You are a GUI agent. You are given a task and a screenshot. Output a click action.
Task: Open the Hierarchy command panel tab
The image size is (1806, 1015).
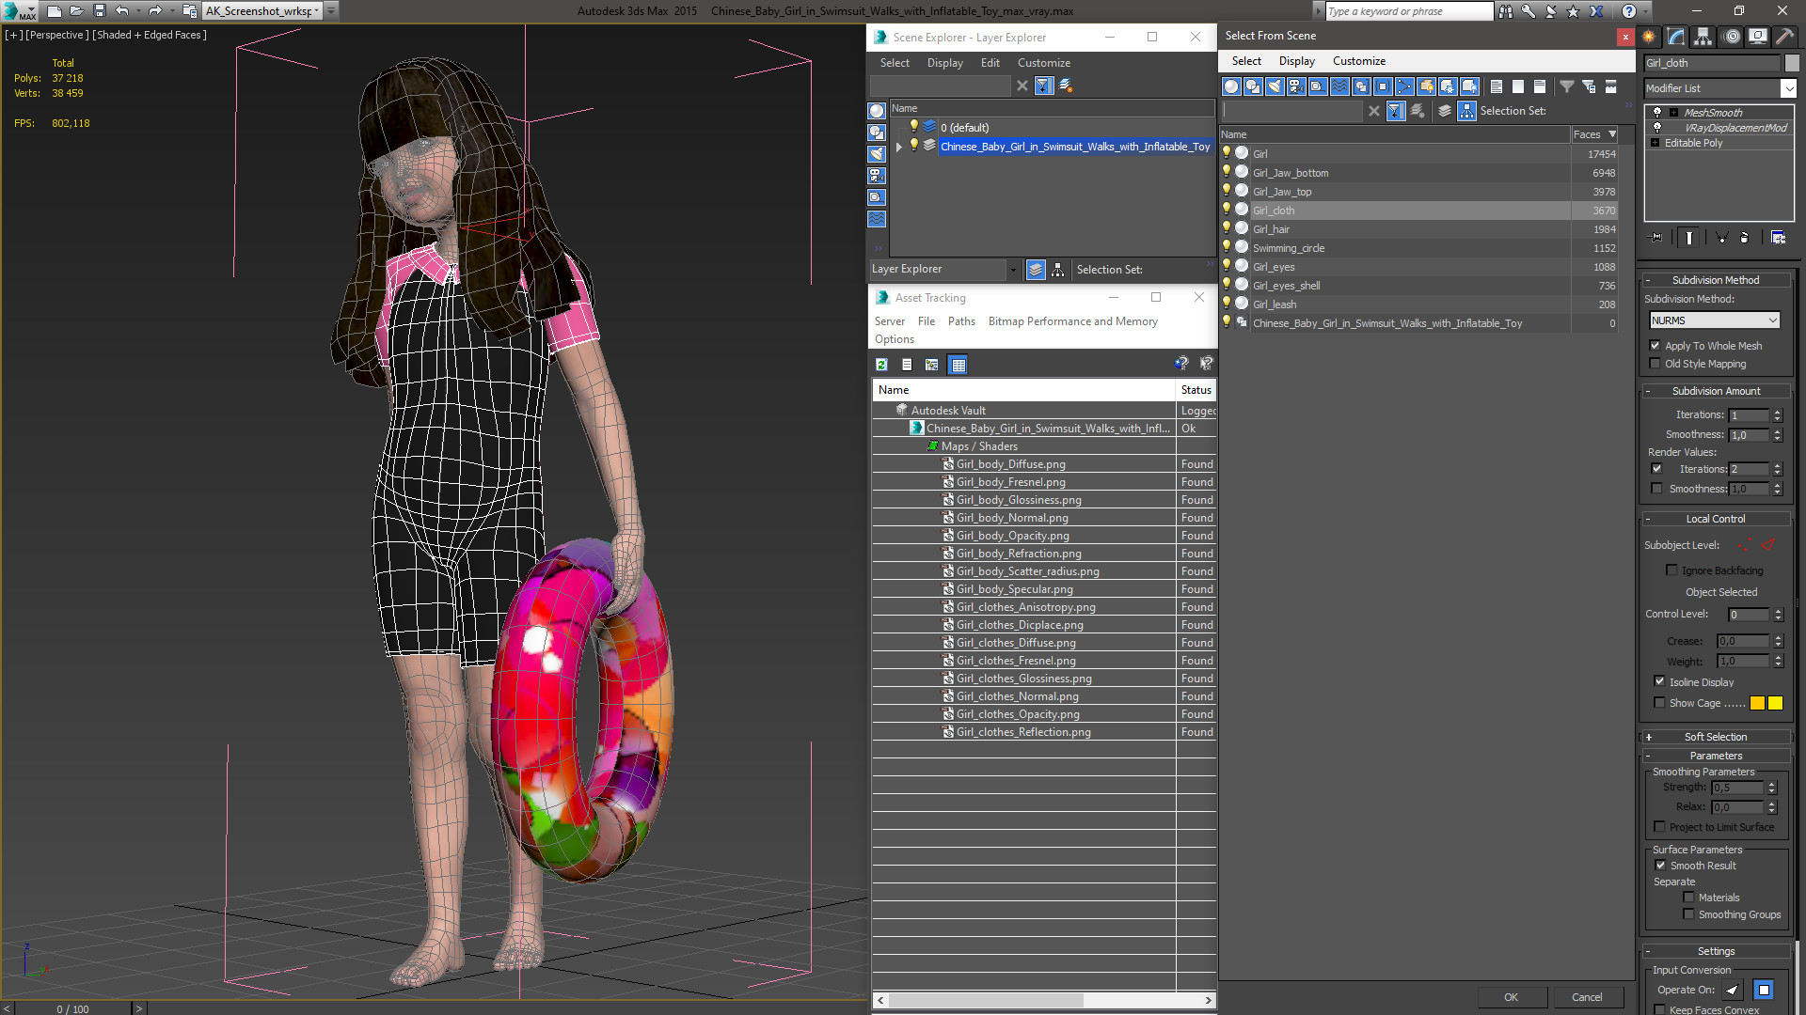point(1703,37)
